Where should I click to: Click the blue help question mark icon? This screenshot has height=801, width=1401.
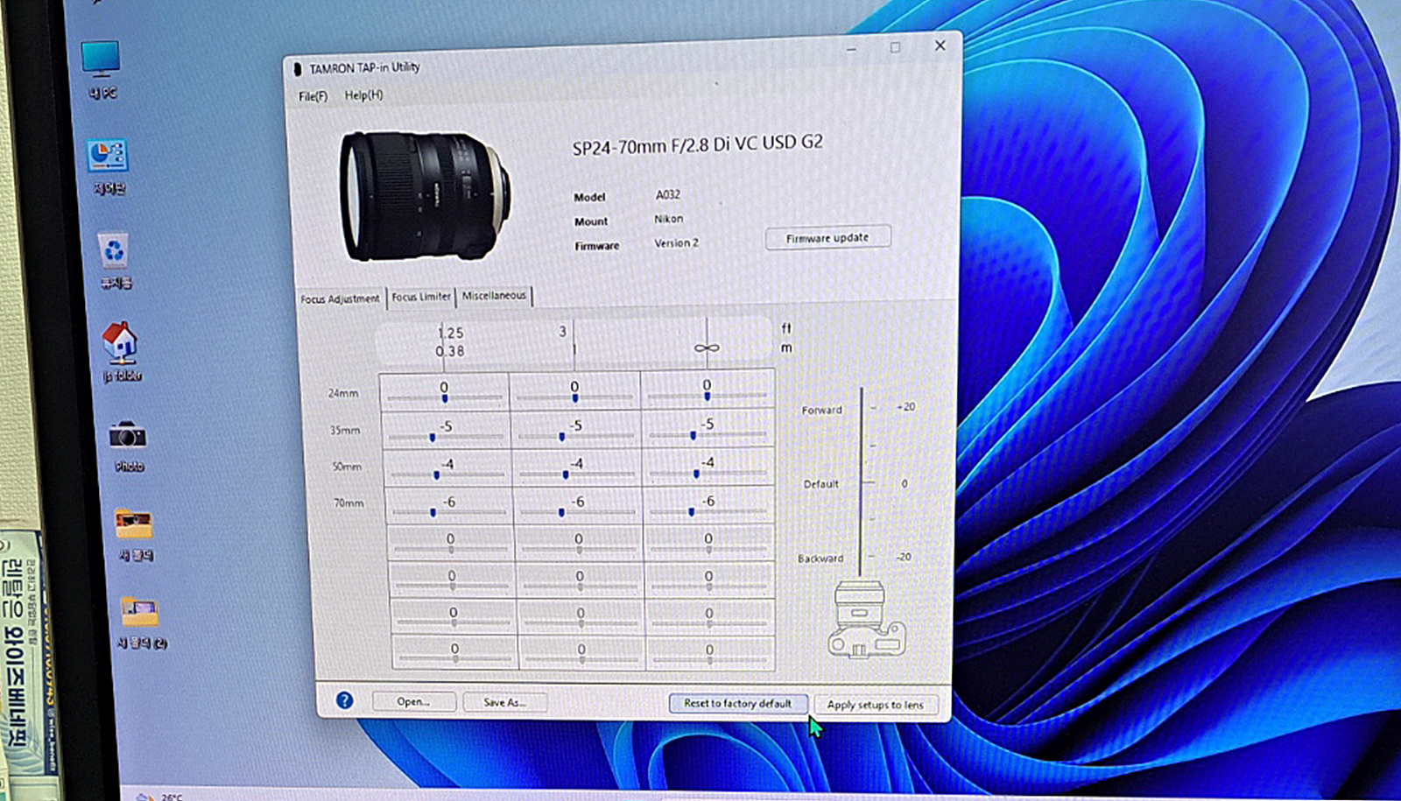pyautogui.click(x=345, y=700)
